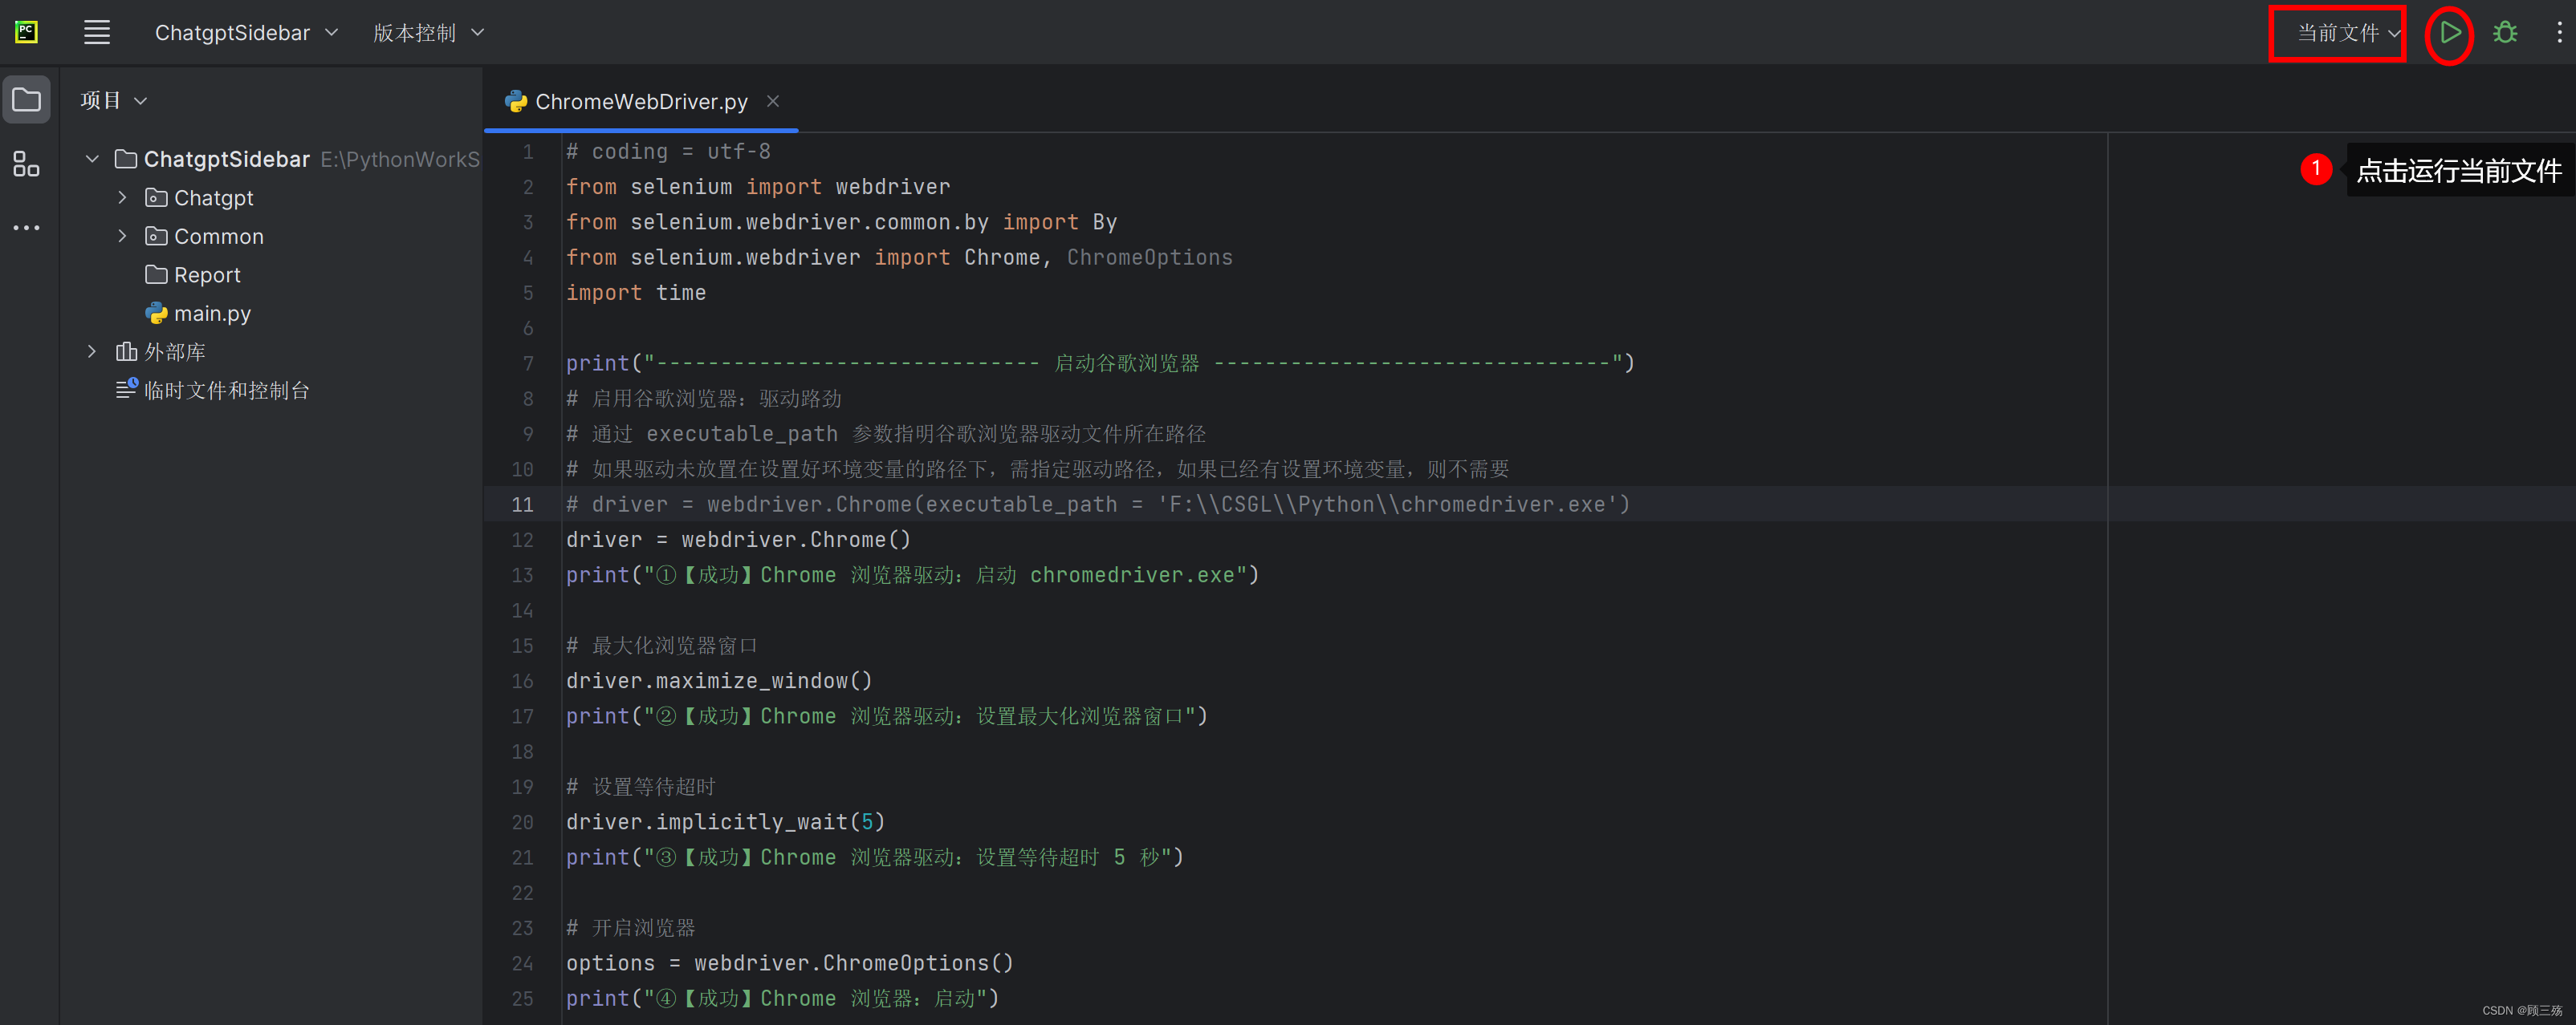
Task: Click 'options = webdriver.ChromeOptions()' line
Action: (790, 963)
